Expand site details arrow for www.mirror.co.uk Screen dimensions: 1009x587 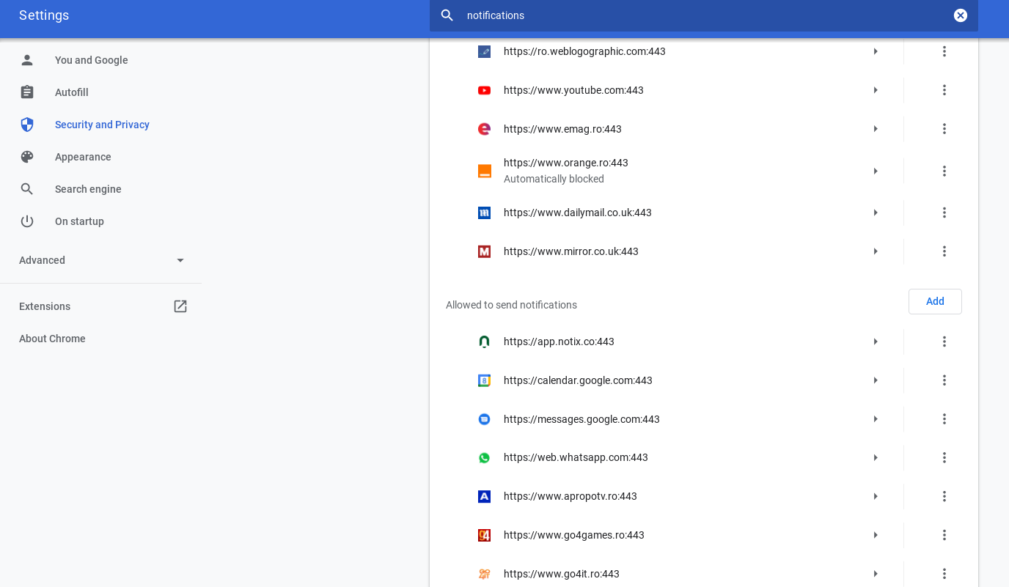click(x=876, y=251)
